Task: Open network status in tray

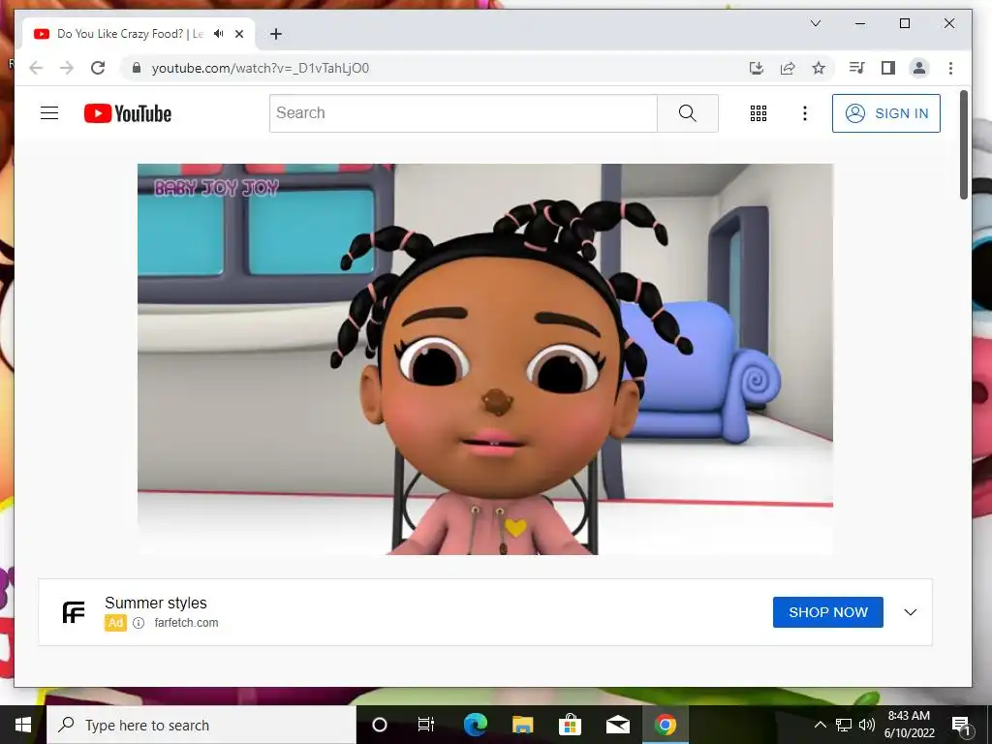Action: tap(844, 725)
